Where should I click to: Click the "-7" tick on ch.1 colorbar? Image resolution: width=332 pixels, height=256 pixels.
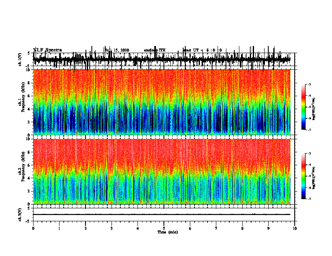pos(309,130)
